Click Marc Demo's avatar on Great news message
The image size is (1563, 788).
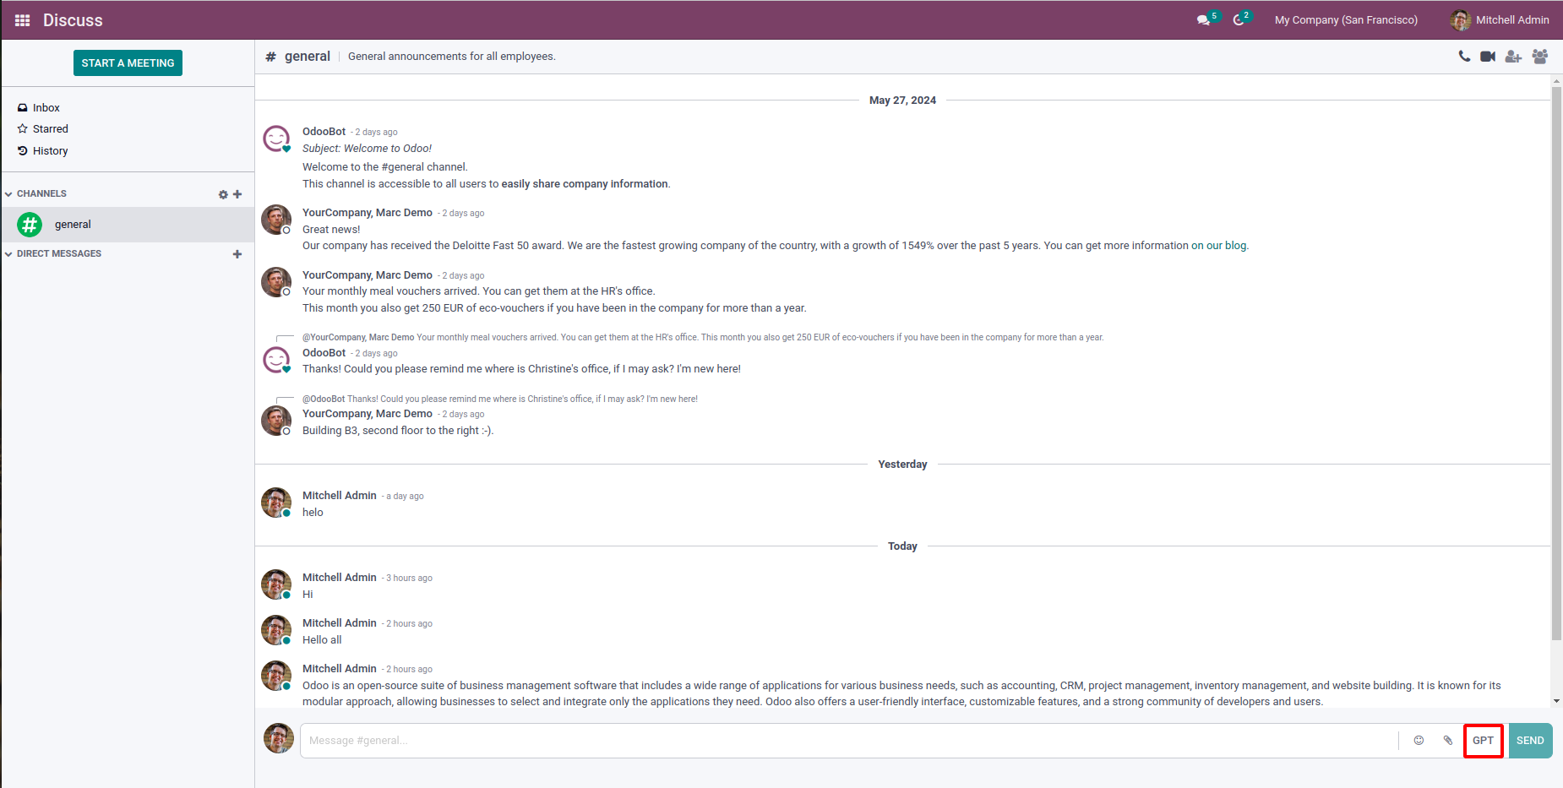pyautogui.click(x=276, y=220)
